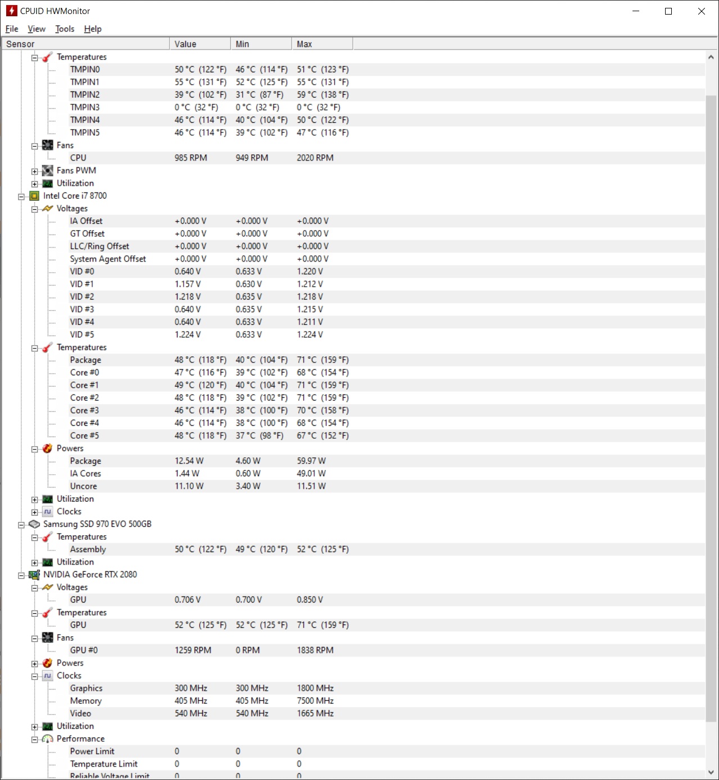The height and width of the screenshot is (780, 719).
Task: Click the Core #3 label
Action: [x=84, y=410]
